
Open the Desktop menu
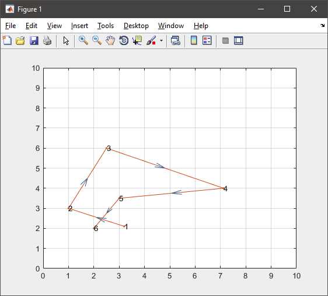(x=136, y=26)
